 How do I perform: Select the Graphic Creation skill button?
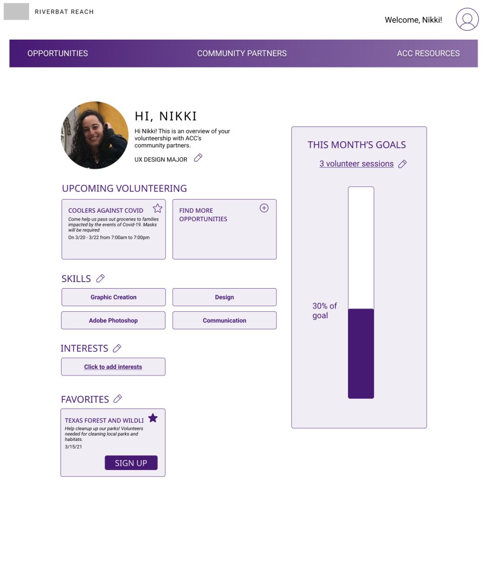pos(113,297)
